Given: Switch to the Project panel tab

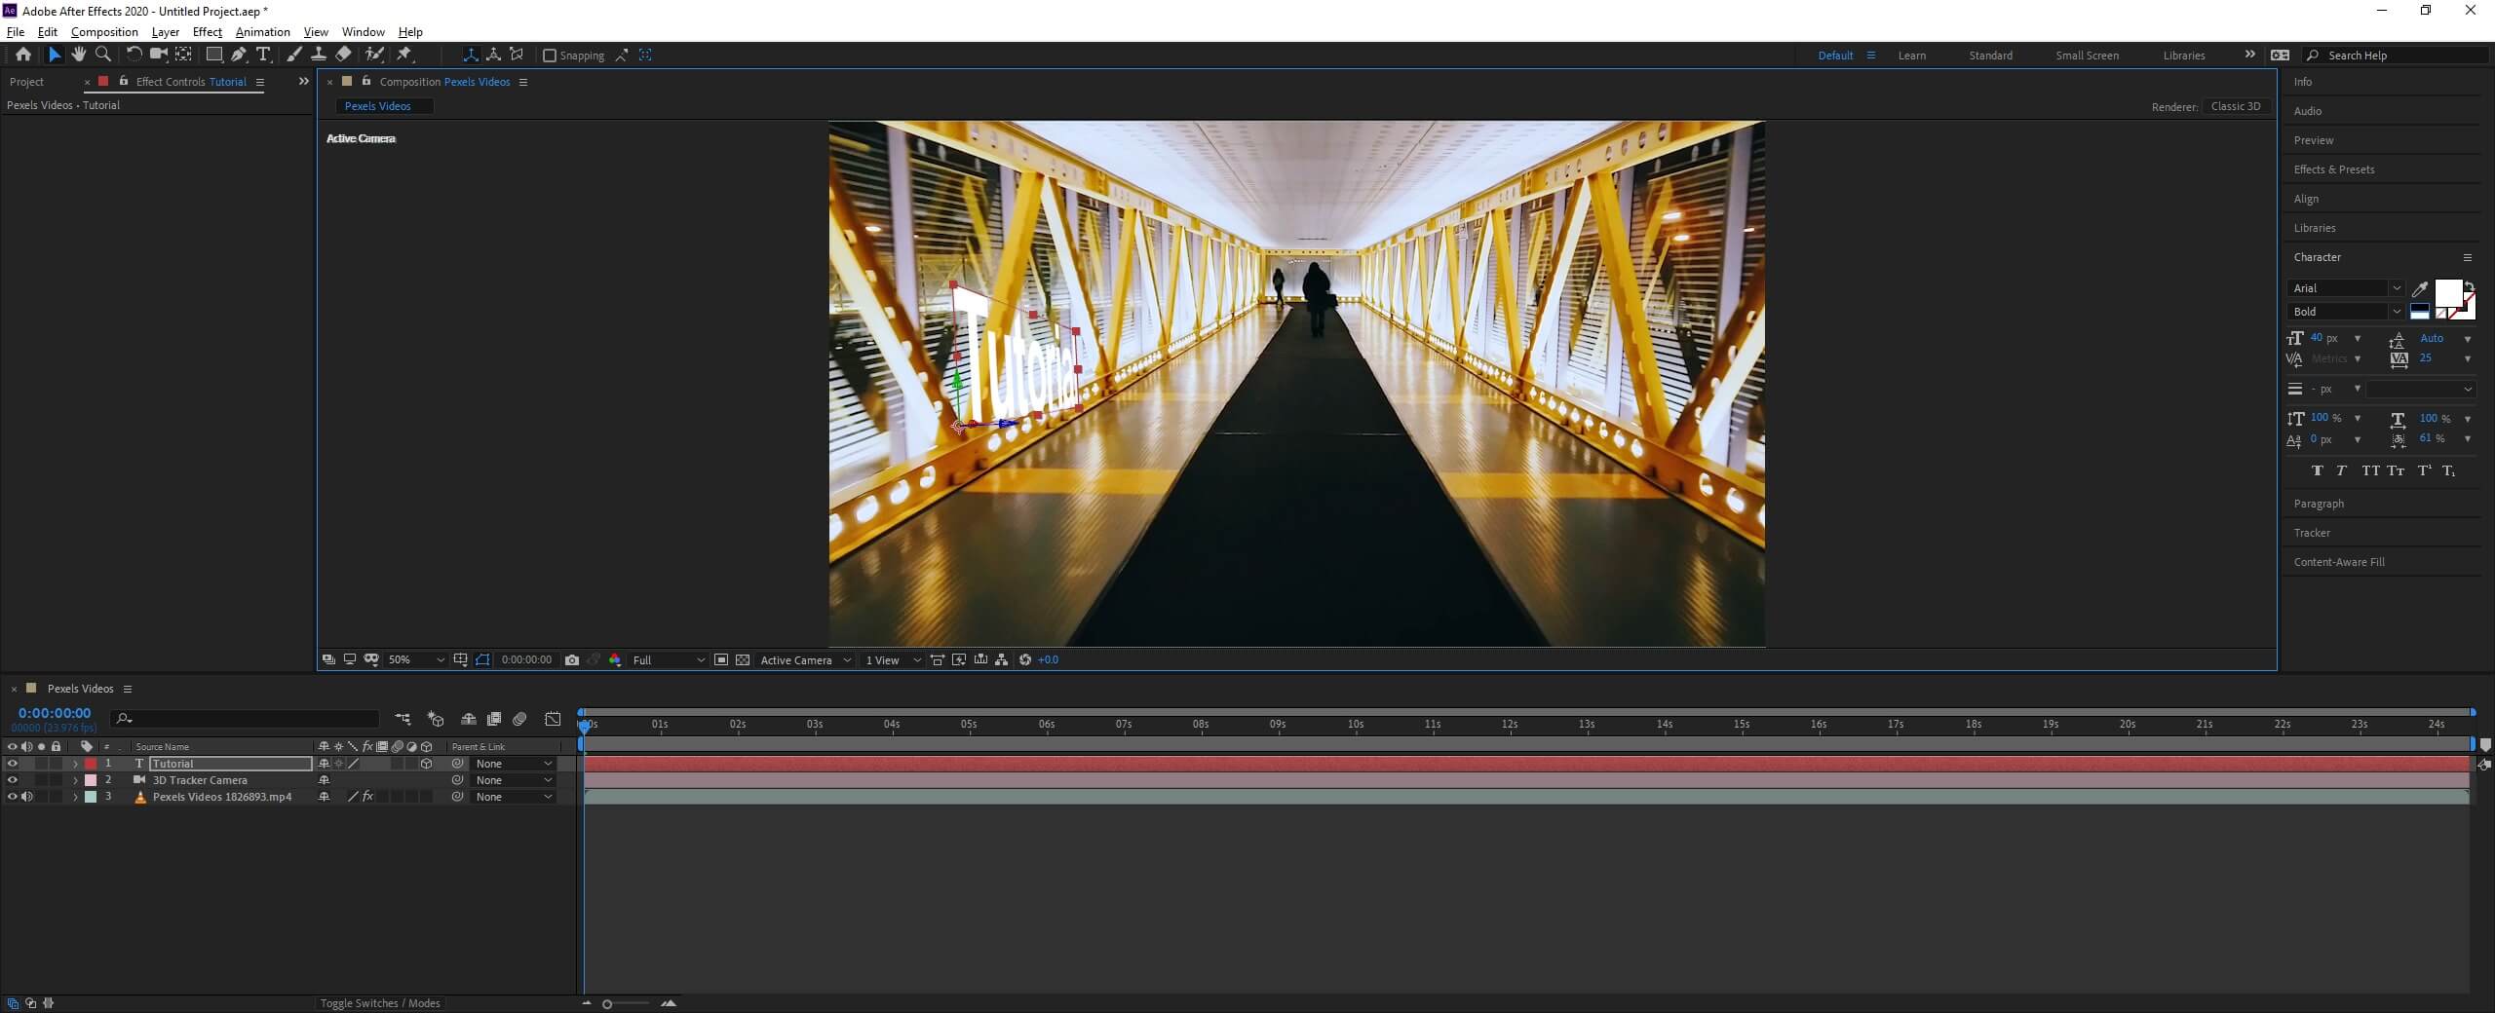Looking at the screenshot, I should [27, 82].
